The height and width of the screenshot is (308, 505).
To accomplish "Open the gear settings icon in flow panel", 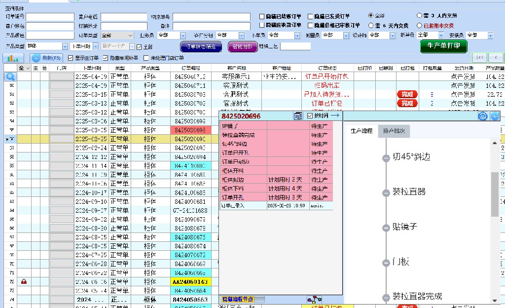I will coord(483,116).
